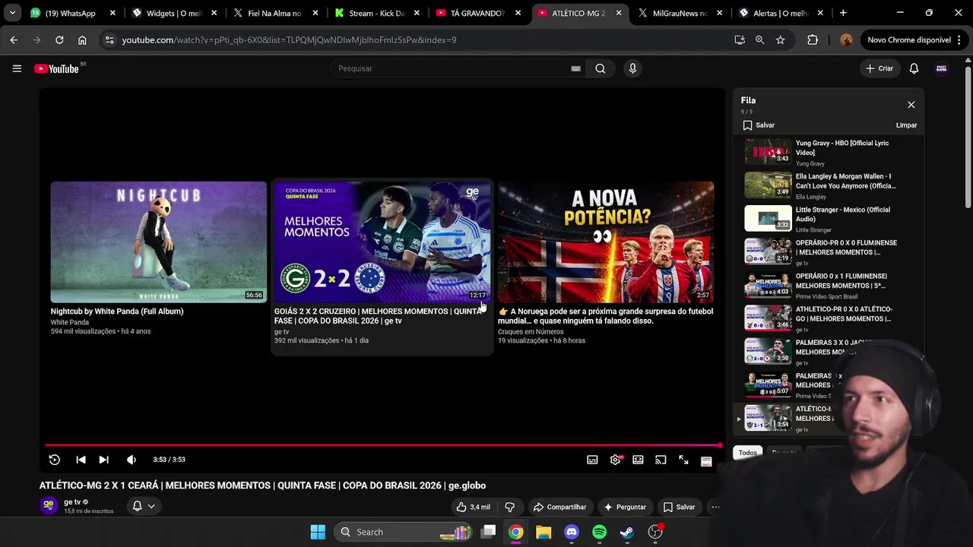Viewport: 973px width, 547px height.
Task: Go to the YouTube home logo
Action: pos(57,68)
